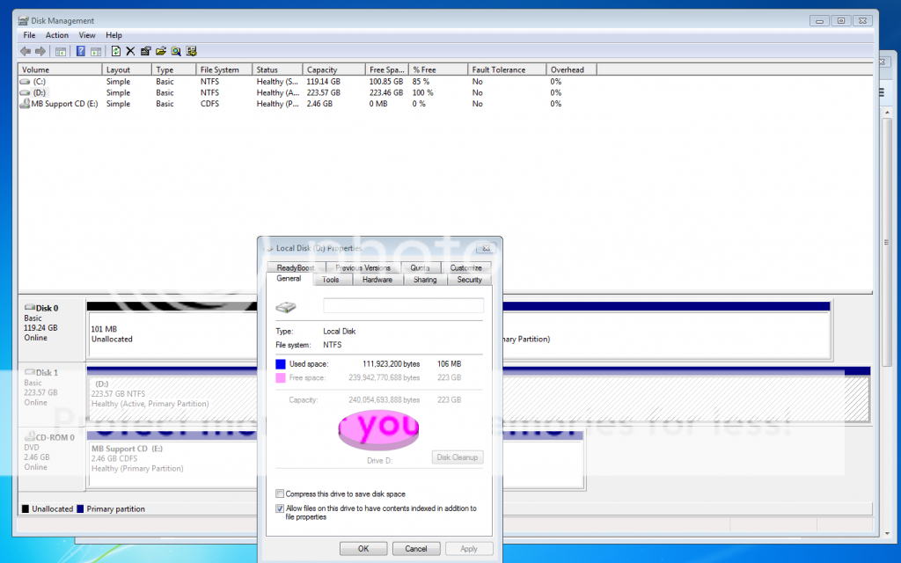Image resolution: width=901 pixels, height=563 pixels.
Task: Uncheck Allow files to be indexed checkbox
Action: point(280,508)
